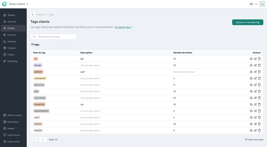
Task: Go to the next page of tags
Action: pyautogui.click(x=43, y=140)
